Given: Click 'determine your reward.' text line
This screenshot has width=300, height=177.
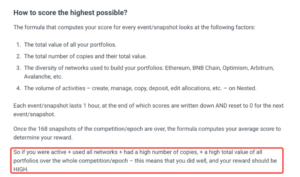Looking at the screenshot, I should (43, 137).
